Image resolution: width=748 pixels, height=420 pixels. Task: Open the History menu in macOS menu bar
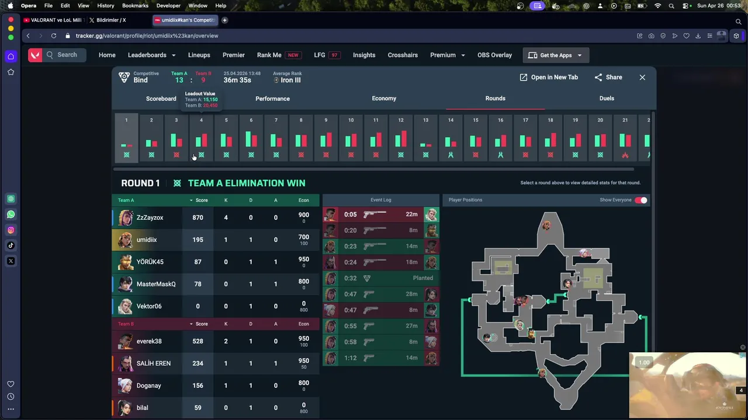coord(106,6)
